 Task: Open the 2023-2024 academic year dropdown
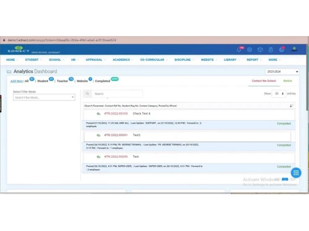(x=282, y=71)
